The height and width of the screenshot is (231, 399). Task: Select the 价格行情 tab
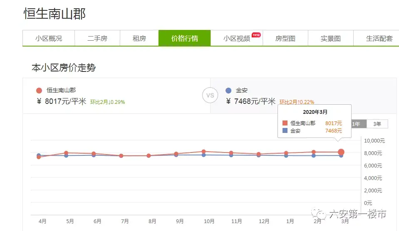(185, 39)
